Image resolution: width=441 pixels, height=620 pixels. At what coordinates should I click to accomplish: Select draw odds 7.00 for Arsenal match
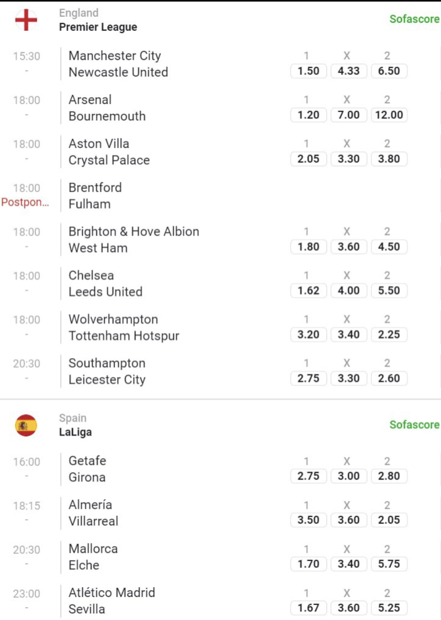pos(348,115)
